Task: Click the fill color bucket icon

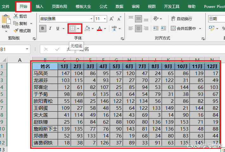Action: 87,28
